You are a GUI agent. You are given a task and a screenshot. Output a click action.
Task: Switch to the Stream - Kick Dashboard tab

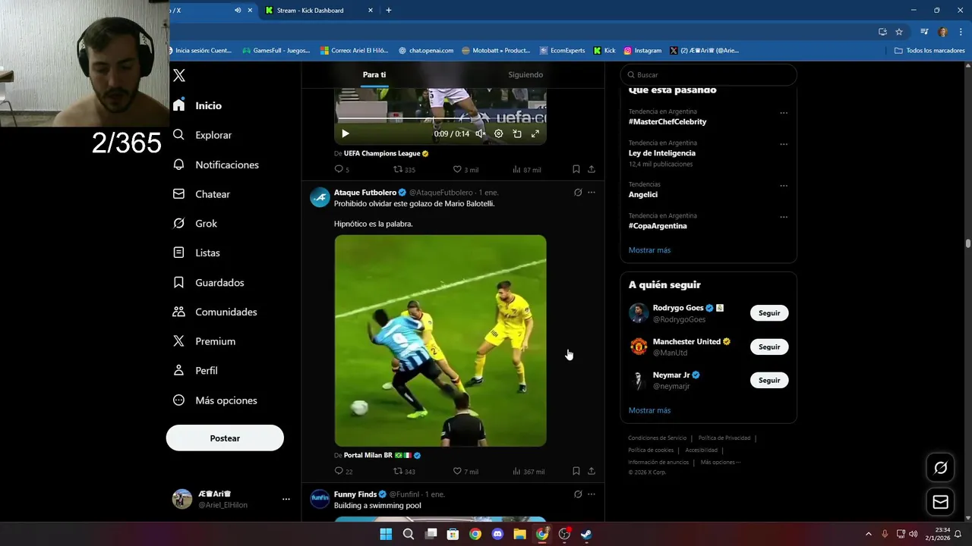point(319,11)
